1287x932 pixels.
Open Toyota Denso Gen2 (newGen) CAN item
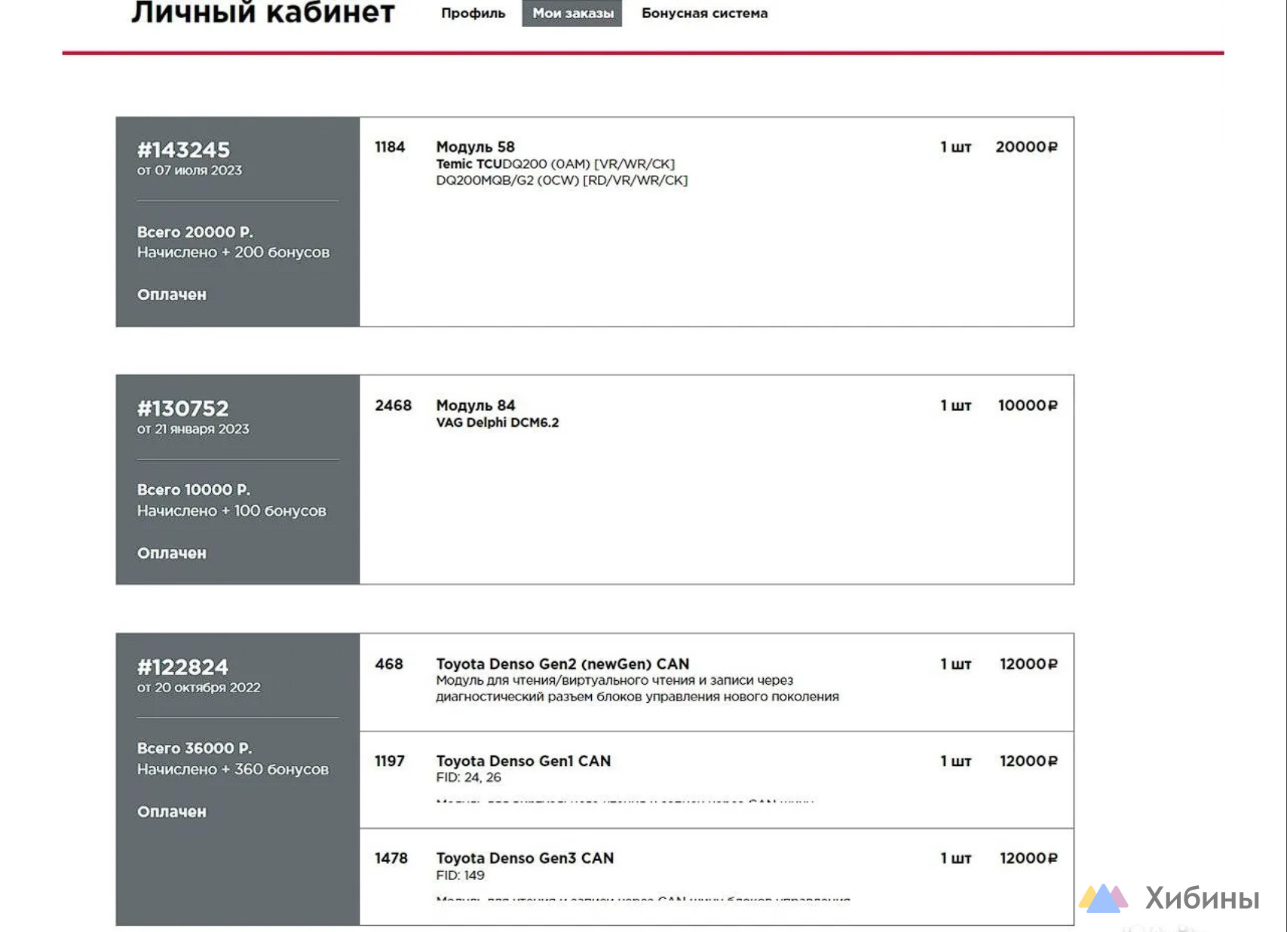click(562, 664)
